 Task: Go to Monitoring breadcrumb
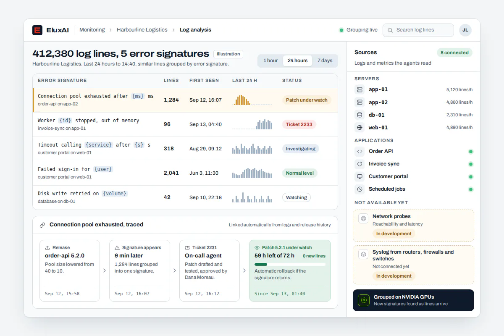coord(92,30)
